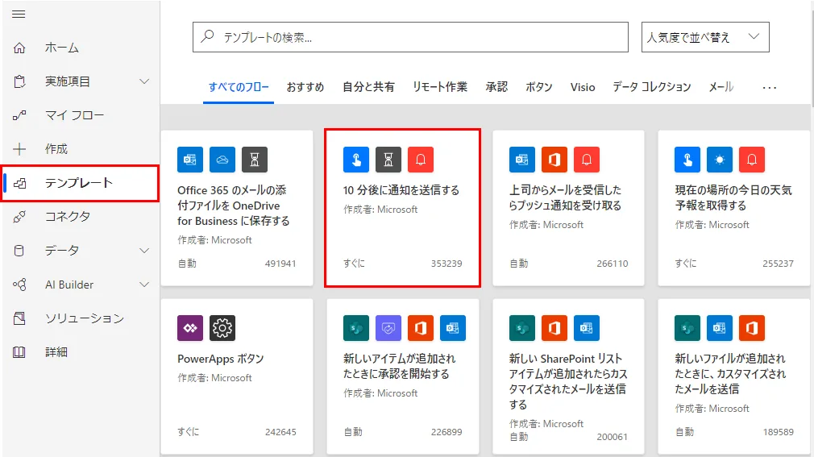Expand the AI Builder chevron
814x457 pixels.
tap(144, 285)
